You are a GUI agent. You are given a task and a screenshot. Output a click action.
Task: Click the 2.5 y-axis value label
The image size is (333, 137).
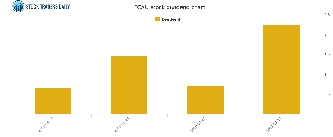coord(327,15)
